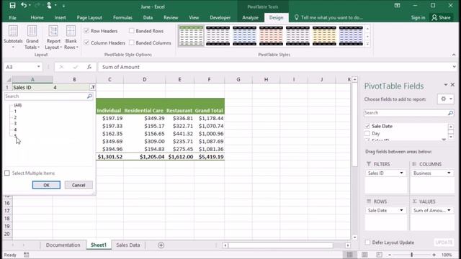Click the Undo icon
This screenshot has width=461, height=259.
pos(24,5)
